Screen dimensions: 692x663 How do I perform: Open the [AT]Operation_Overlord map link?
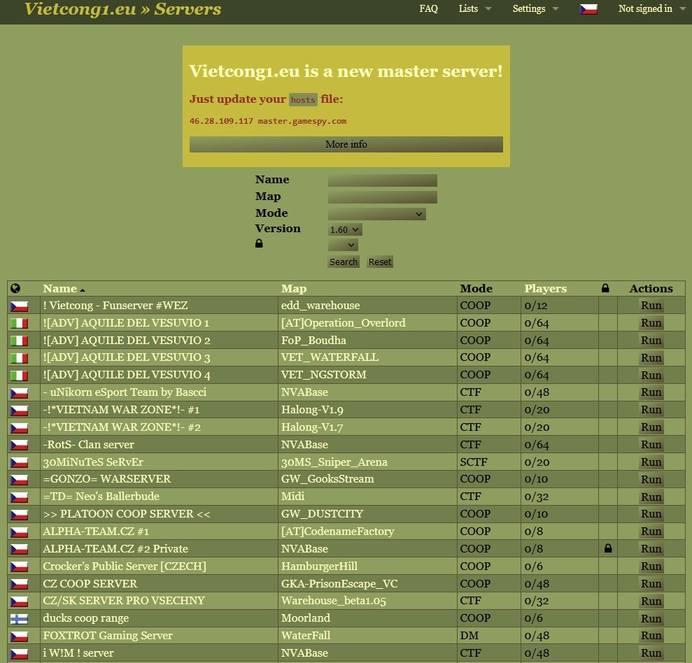pyautogui.click(x=344, y=323)
